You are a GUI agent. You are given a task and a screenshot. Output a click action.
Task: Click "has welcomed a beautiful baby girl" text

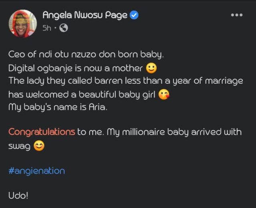tap(81, 95)
